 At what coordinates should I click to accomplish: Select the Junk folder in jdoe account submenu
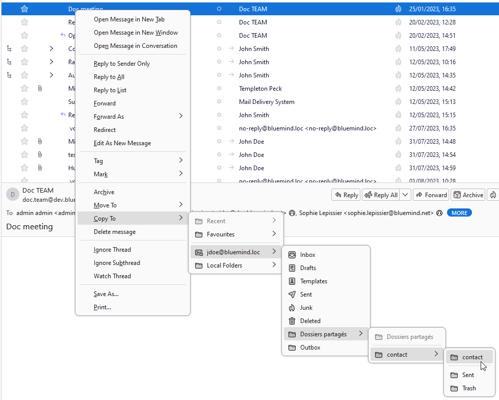[306, 308]
